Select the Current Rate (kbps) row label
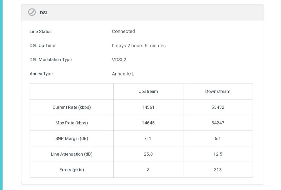Image resolution: width=281 pixels, height=190 pixels. 72,107
